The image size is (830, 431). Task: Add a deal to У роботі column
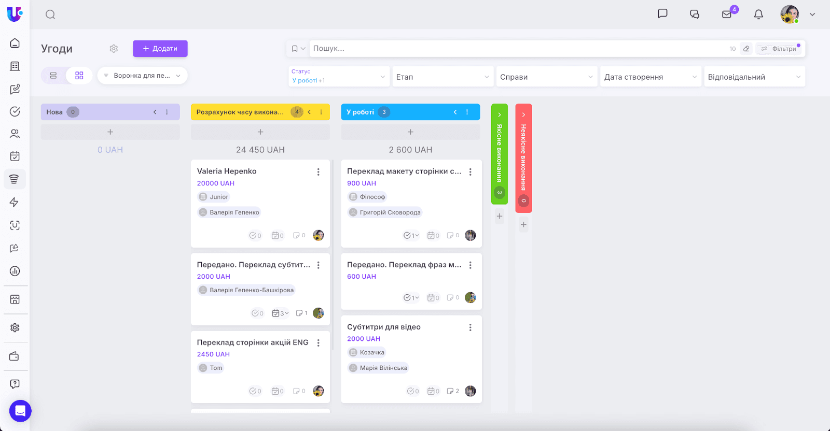pos(410,132)
